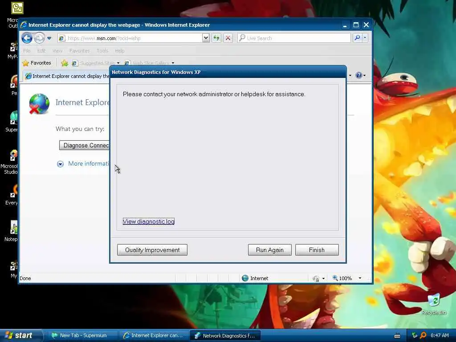Open the File menu

point(27,51)
